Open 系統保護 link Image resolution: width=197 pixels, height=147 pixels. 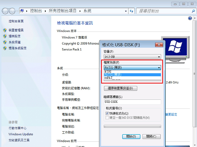(14, 42)
